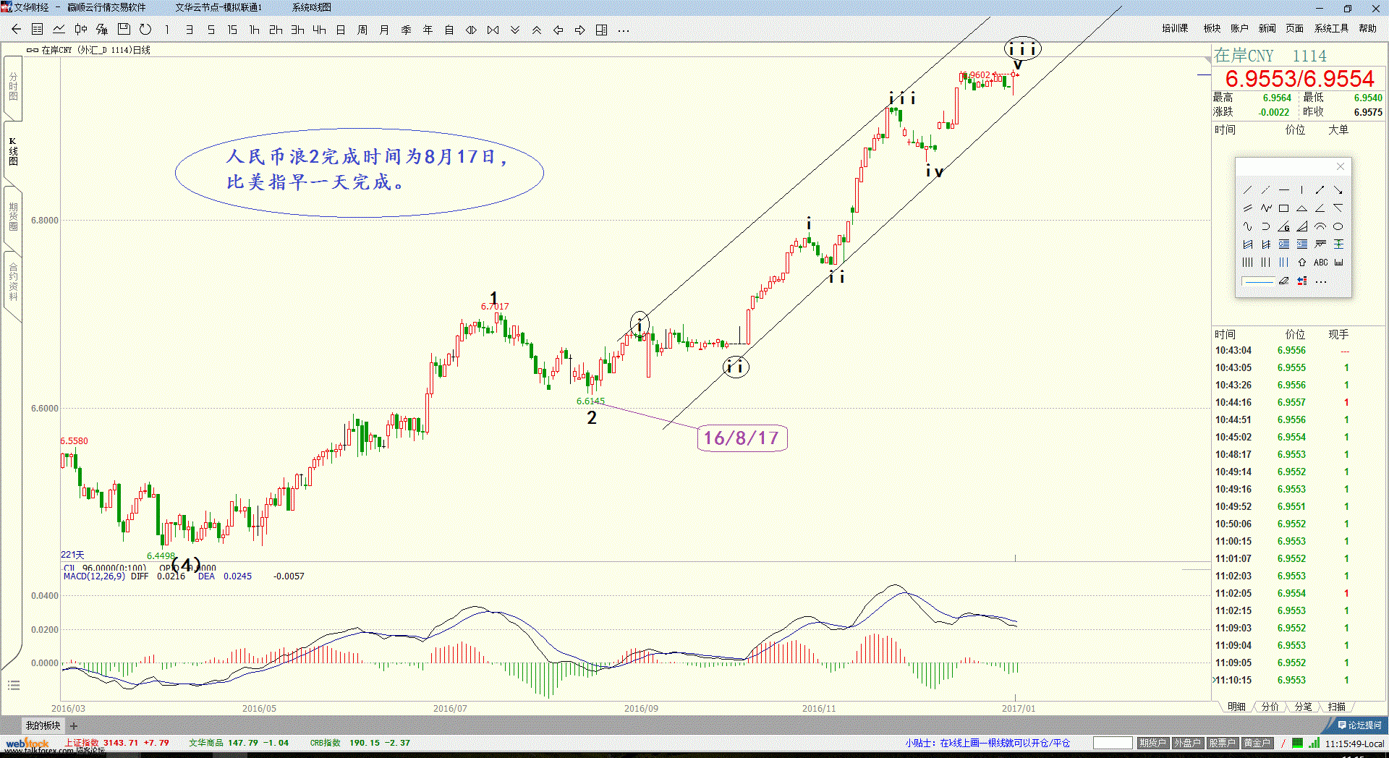Viewport: 1389px width, 758px height.
Task: Switch to the 分时图 side tab
Action: (13, 87)
